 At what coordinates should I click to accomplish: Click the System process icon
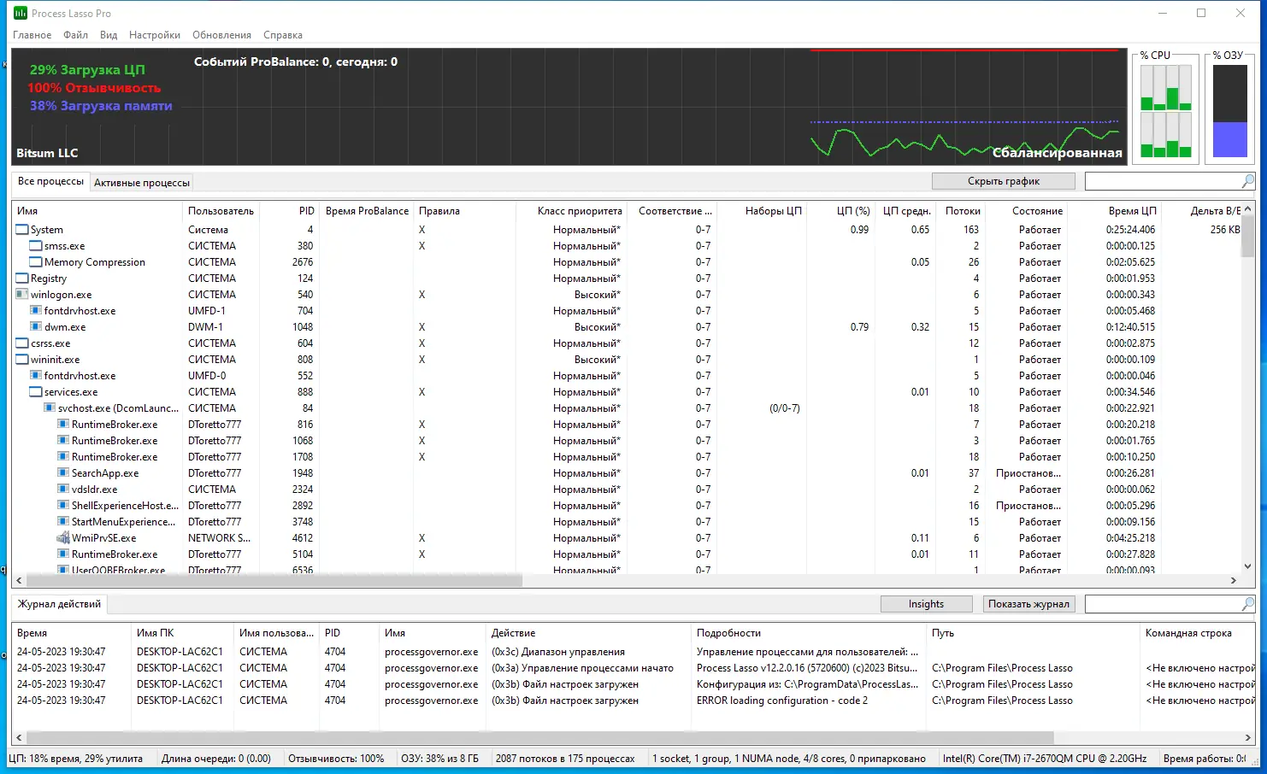22,230
